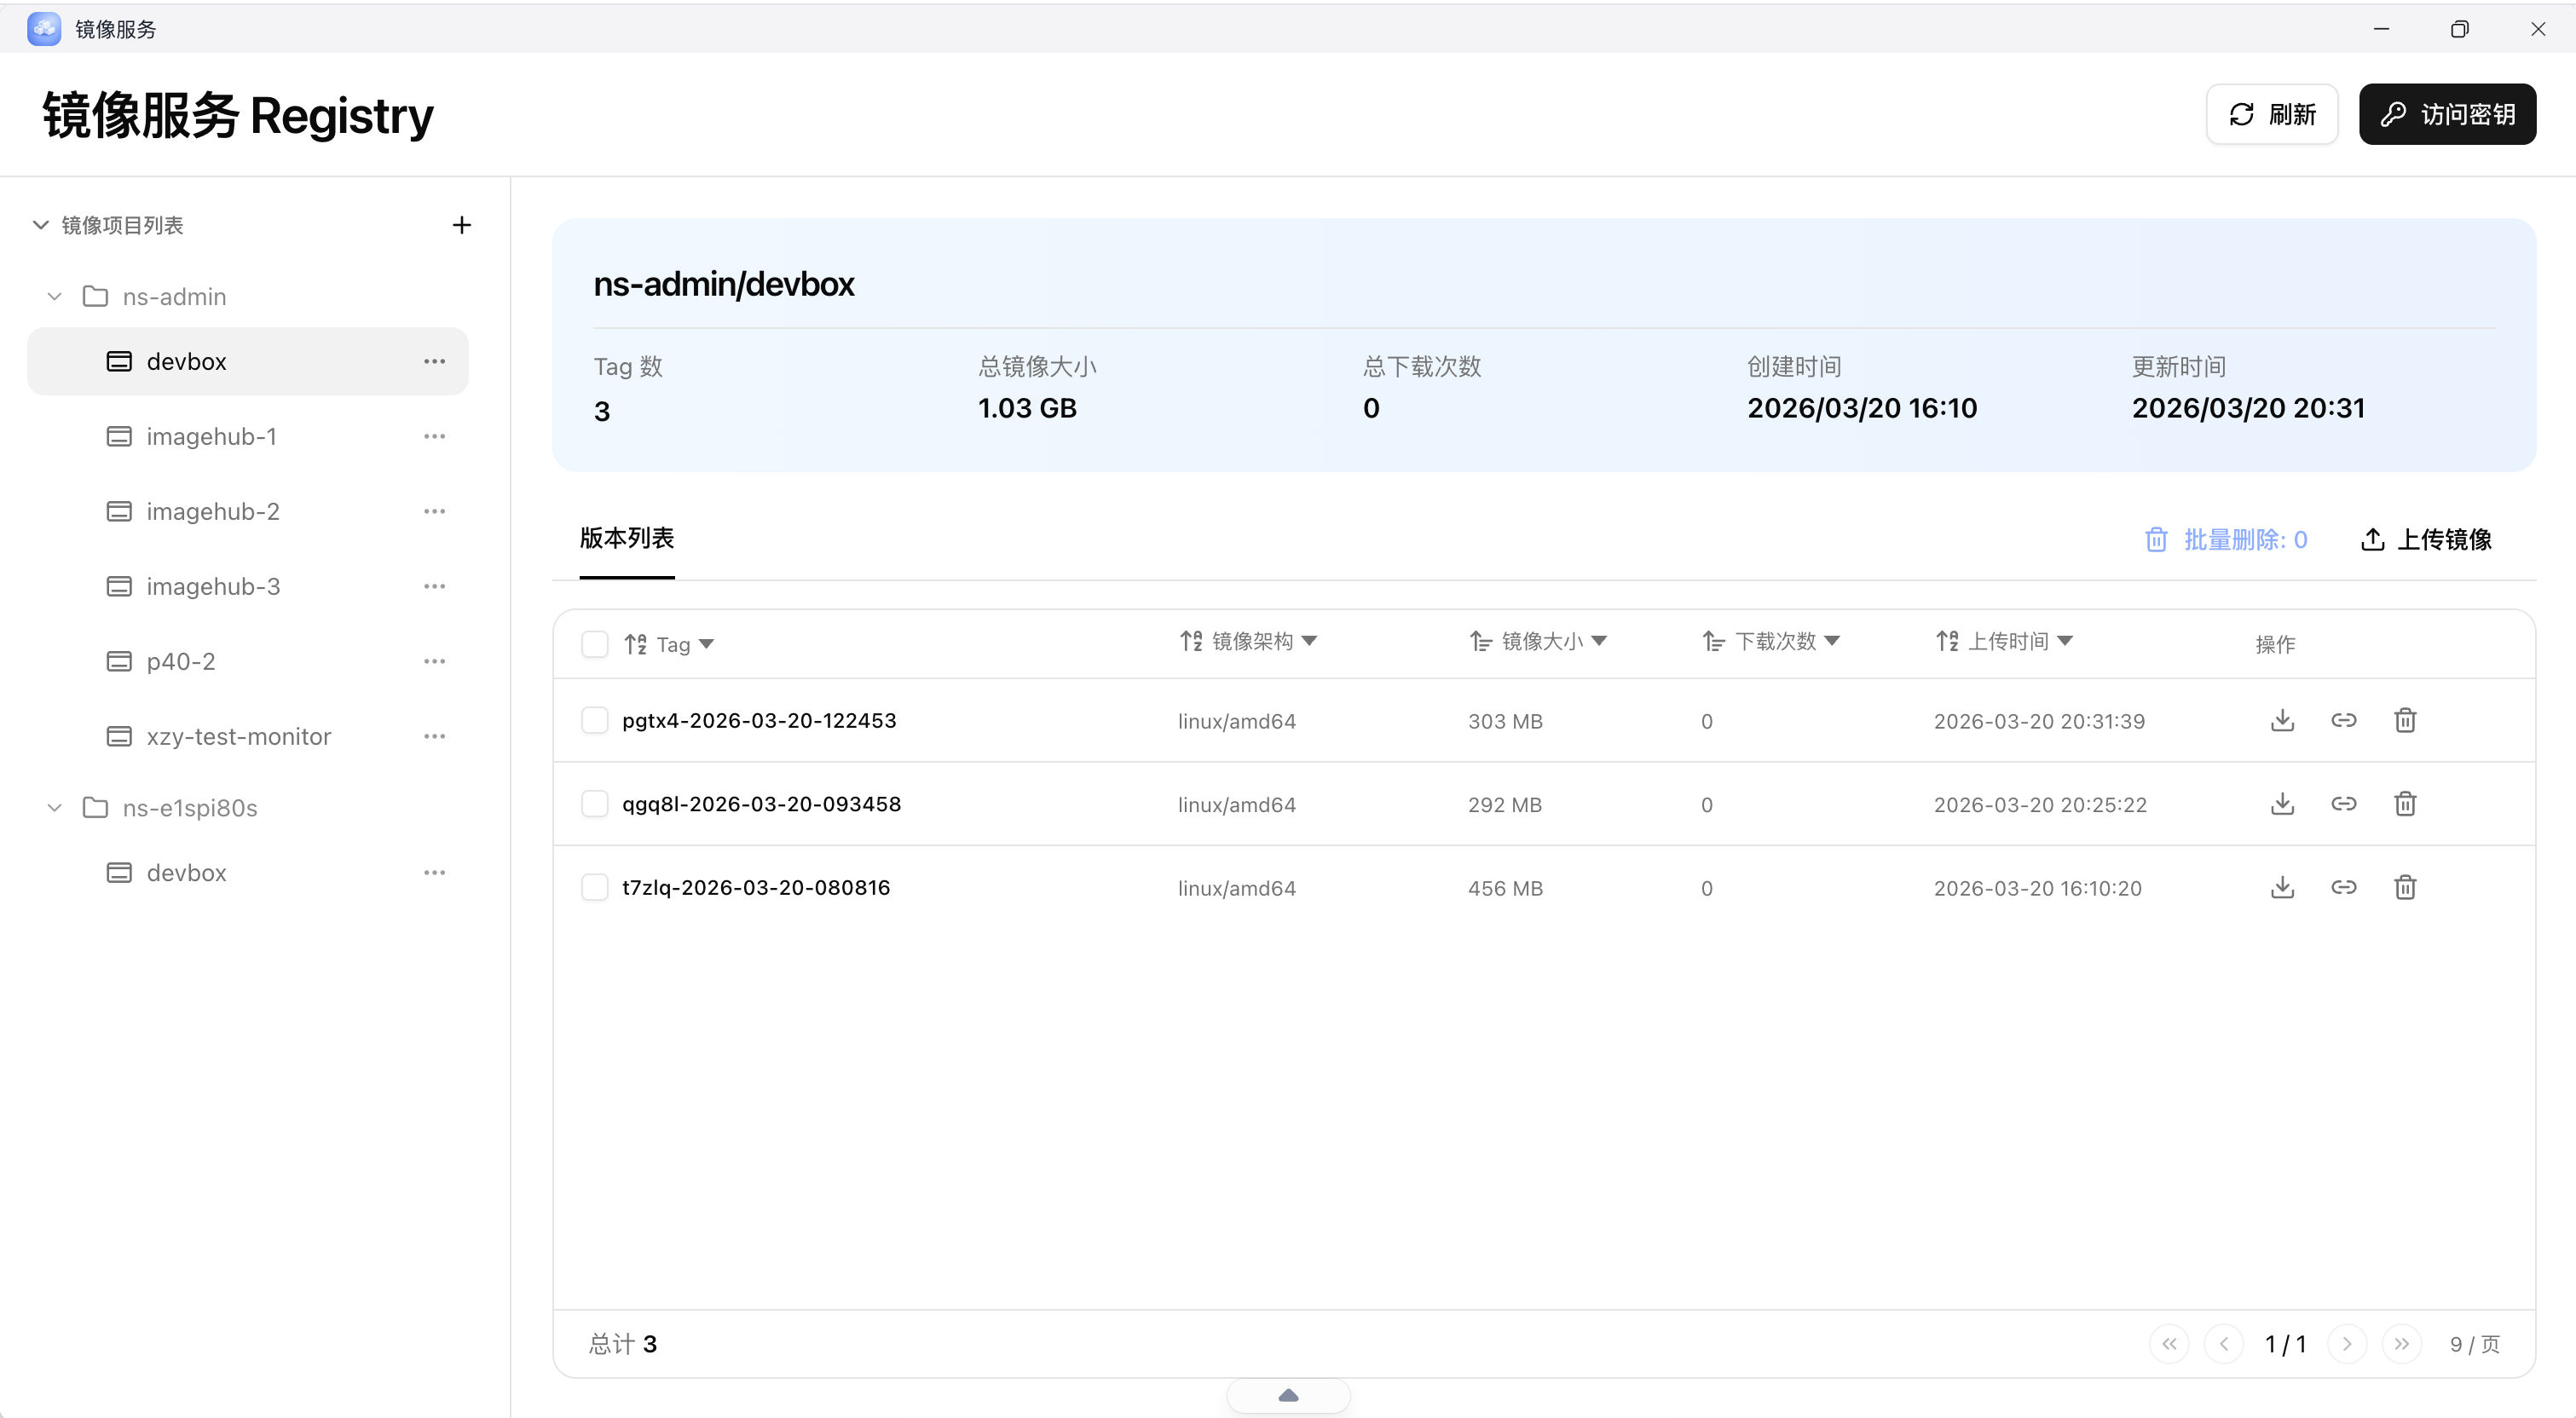The image size is (2576, 1418).
Task: Collapse the ns-e1spi80s folder
Action: [55, 808]
